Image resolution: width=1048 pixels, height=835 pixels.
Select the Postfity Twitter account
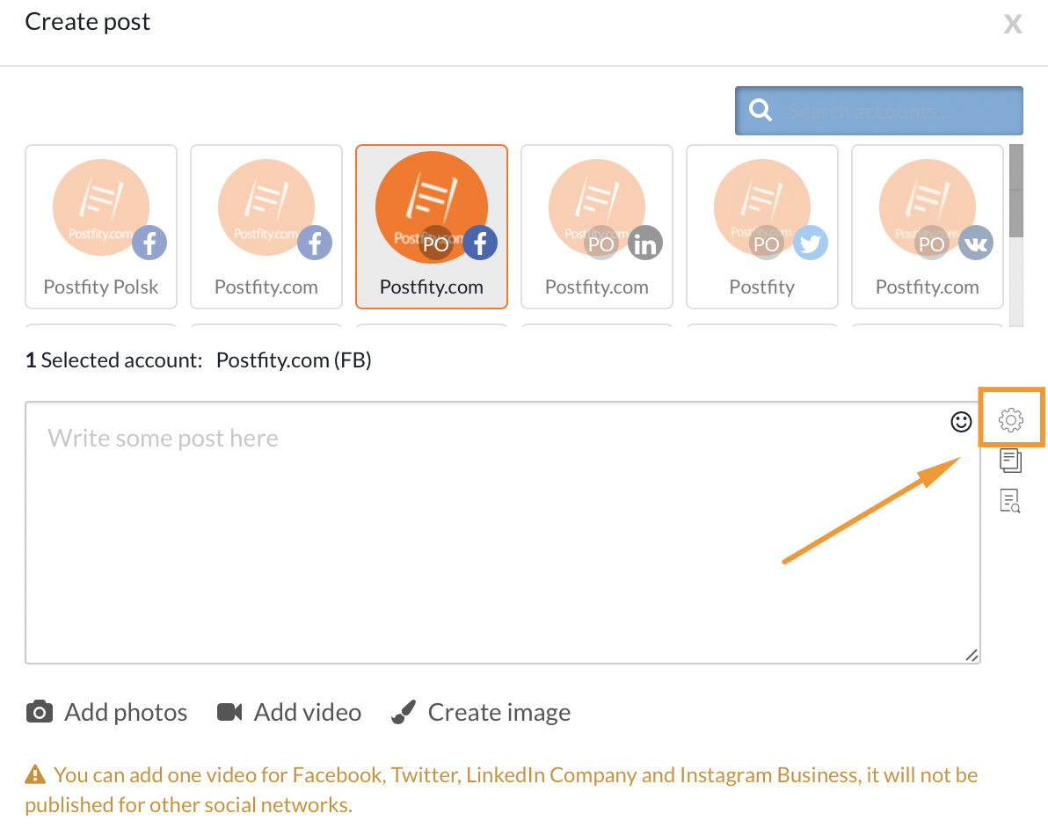(x=762, y=227)
